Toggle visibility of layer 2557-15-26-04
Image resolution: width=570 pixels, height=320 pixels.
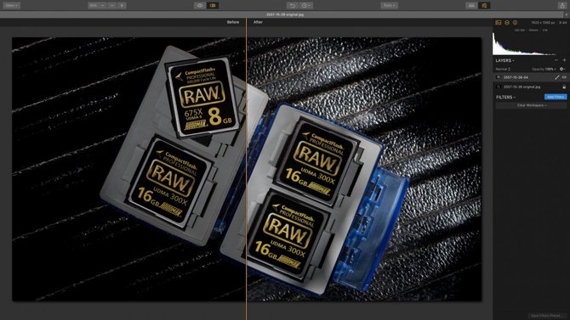tap(564, 77)
